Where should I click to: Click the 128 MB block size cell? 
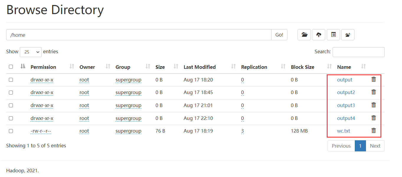(x=299, y=131)
